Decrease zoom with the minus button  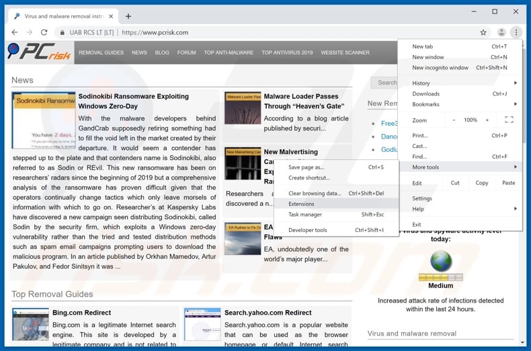point(454,120)
